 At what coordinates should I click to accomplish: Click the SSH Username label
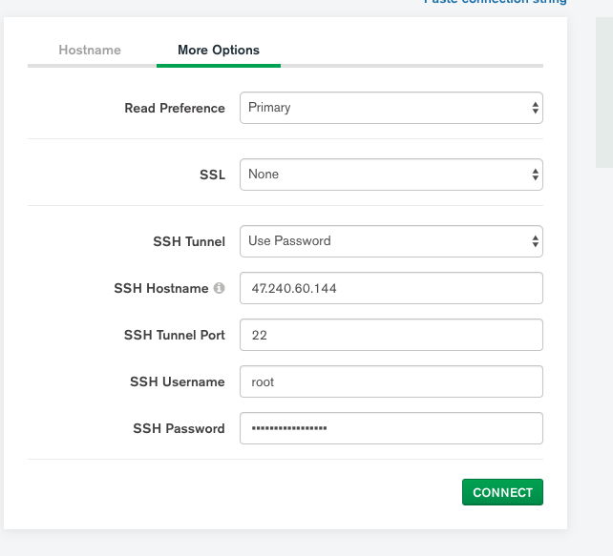coord(178,382)
